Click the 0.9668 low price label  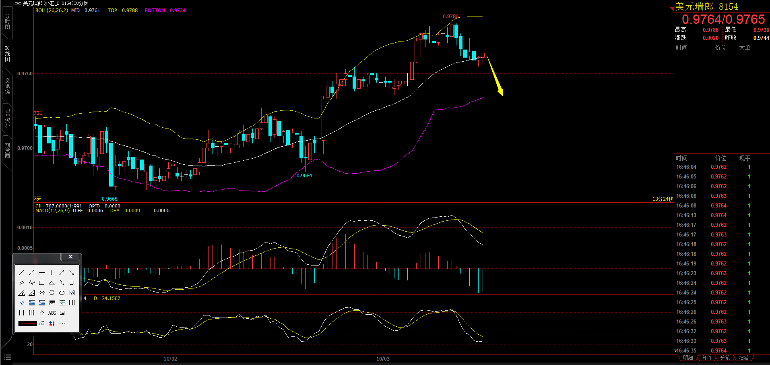click(109, 199)
